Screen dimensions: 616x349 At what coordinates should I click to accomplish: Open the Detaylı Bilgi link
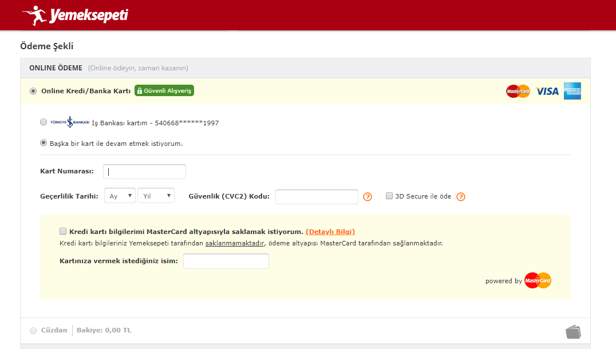(330, 232)
